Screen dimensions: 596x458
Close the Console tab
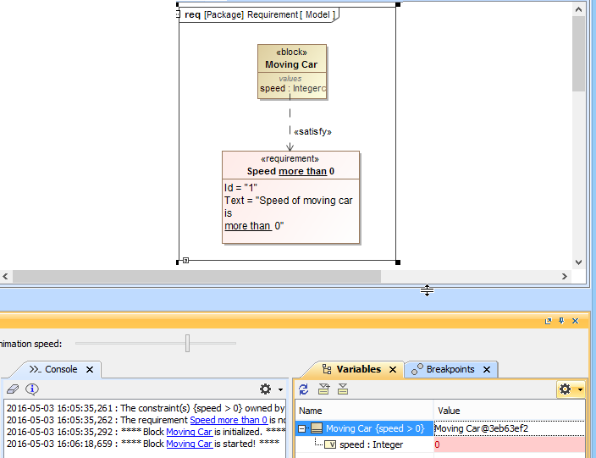[90, 369]
